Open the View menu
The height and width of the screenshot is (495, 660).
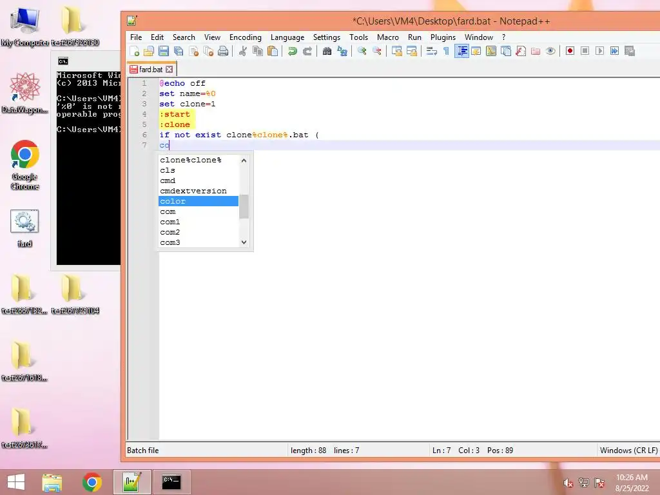(212, 37)
